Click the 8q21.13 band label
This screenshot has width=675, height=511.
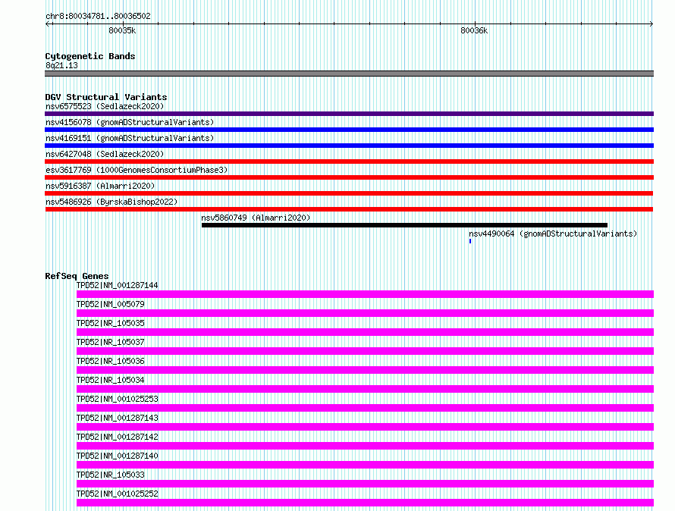click(61, 65)
